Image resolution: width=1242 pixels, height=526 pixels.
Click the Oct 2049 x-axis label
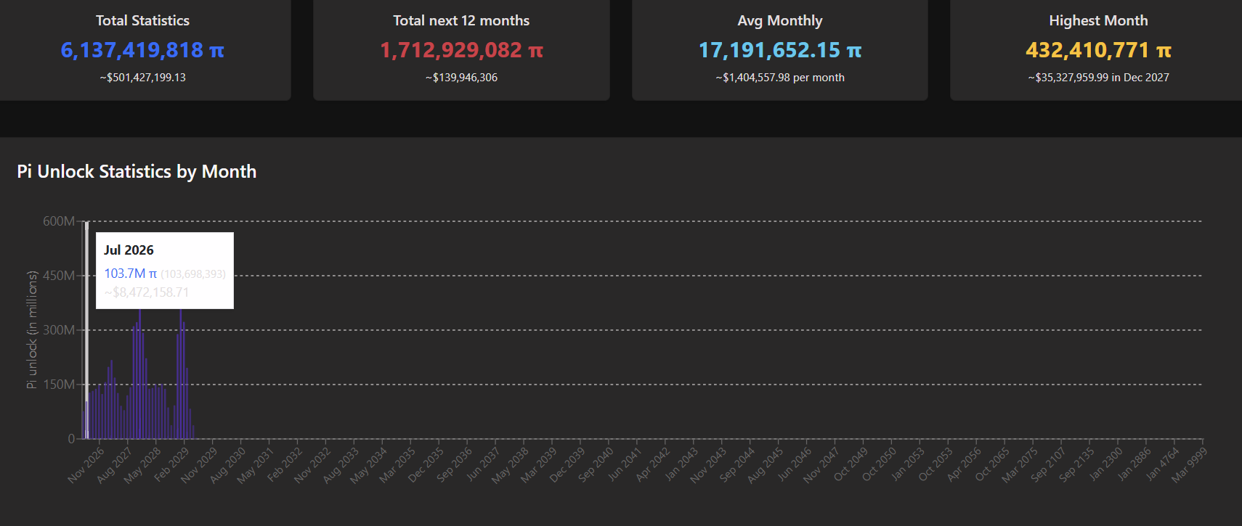[851, 465]
